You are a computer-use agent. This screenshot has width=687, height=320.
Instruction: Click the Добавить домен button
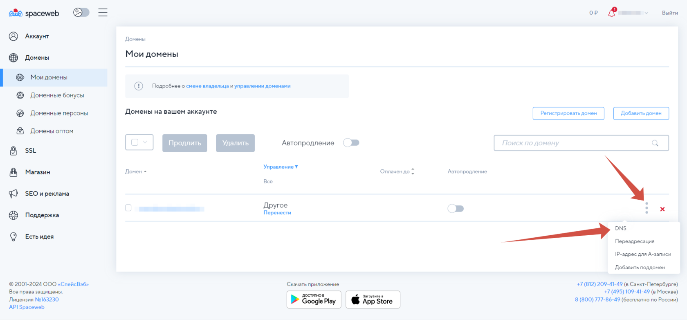pos(641,113)
